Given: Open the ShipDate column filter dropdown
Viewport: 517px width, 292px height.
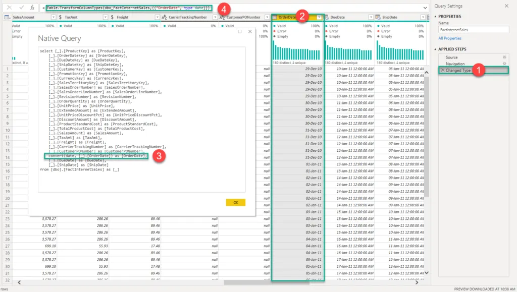Looking at the screenshot, I should [x=423, y=17].
